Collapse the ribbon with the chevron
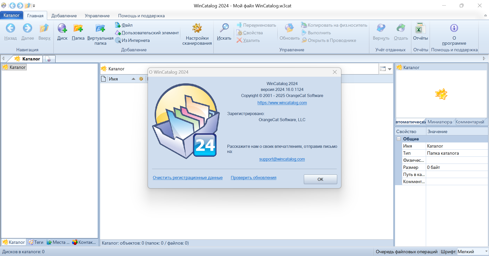 (x=485, y=15)
